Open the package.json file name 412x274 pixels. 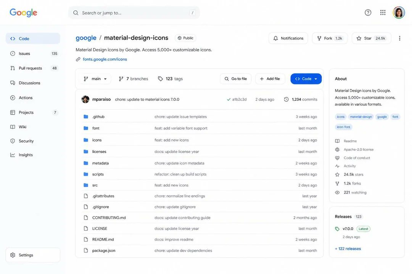click(104, 251)
